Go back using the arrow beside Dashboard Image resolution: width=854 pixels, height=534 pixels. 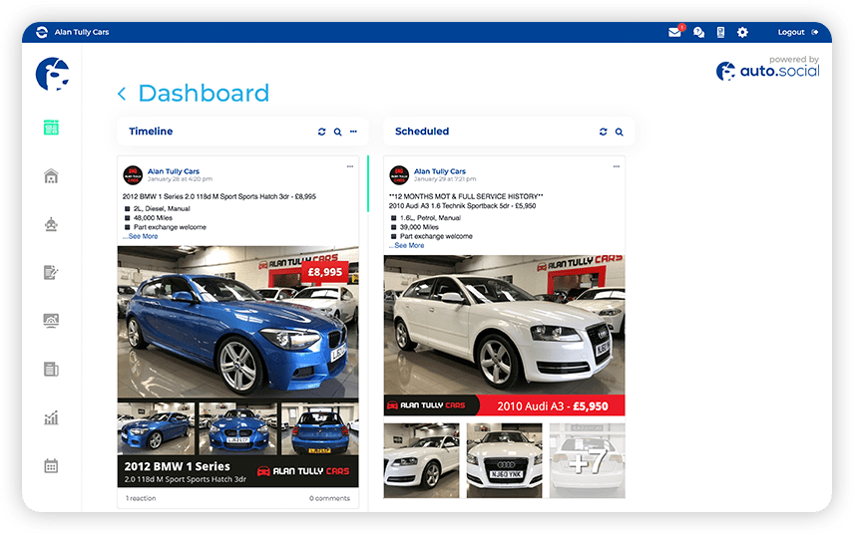coord(122,94)
